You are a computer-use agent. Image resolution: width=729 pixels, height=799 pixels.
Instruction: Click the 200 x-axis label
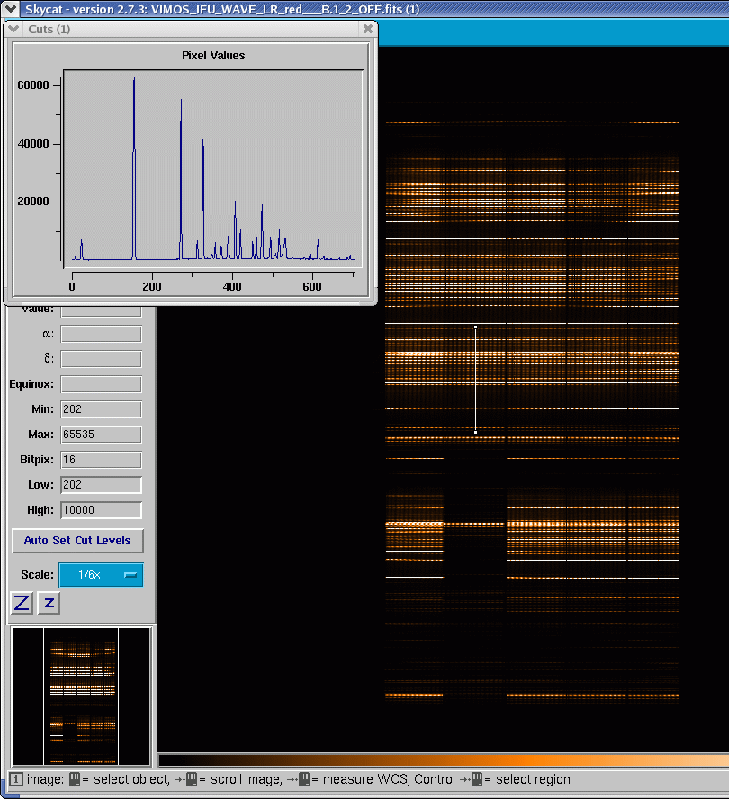pyautogui.click(x=152, y=287)
